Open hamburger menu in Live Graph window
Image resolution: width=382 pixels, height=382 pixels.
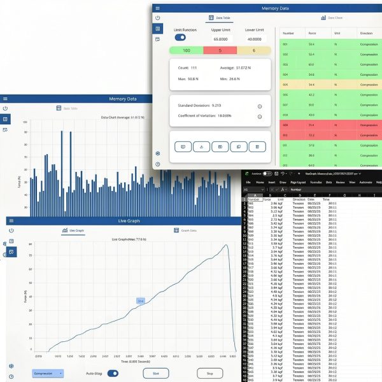(11, 221)
